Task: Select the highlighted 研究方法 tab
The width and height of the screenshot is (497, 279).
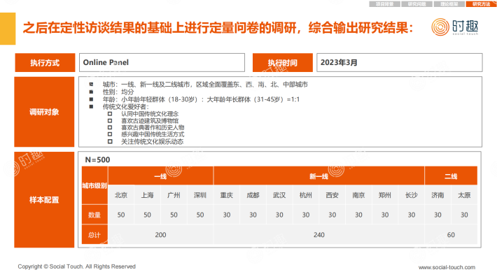Action: pyautogui.click(x=482, y=4)
